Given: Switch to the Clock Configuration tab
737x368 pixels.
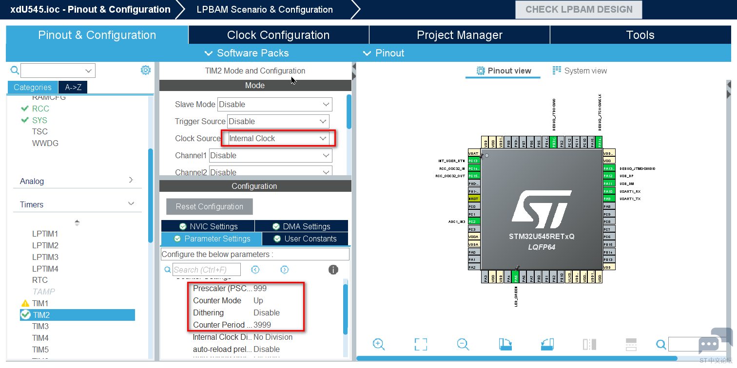Looking at the screenshot, I should coord(278,35).
